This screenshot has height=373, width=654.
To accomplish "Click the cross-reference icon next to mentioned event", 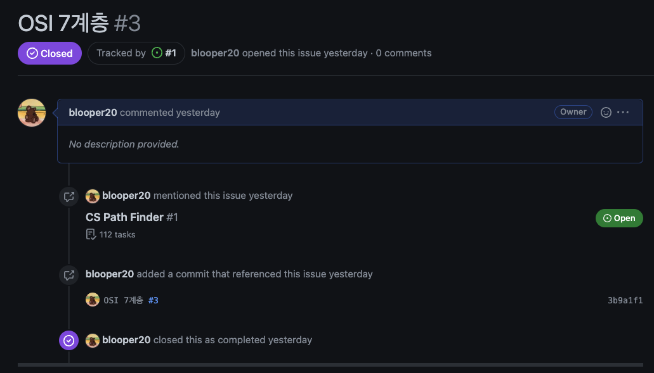I will pos(69,196).
